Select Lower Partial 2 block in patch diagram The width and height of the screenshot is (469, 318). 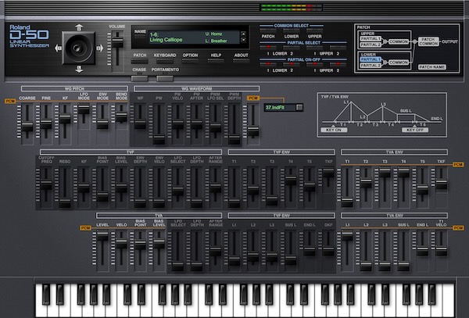(371, 66)
